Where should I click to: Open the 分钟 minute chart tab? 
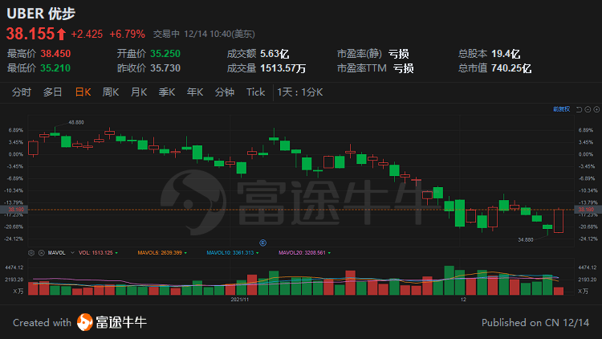[x=225, y=92]
